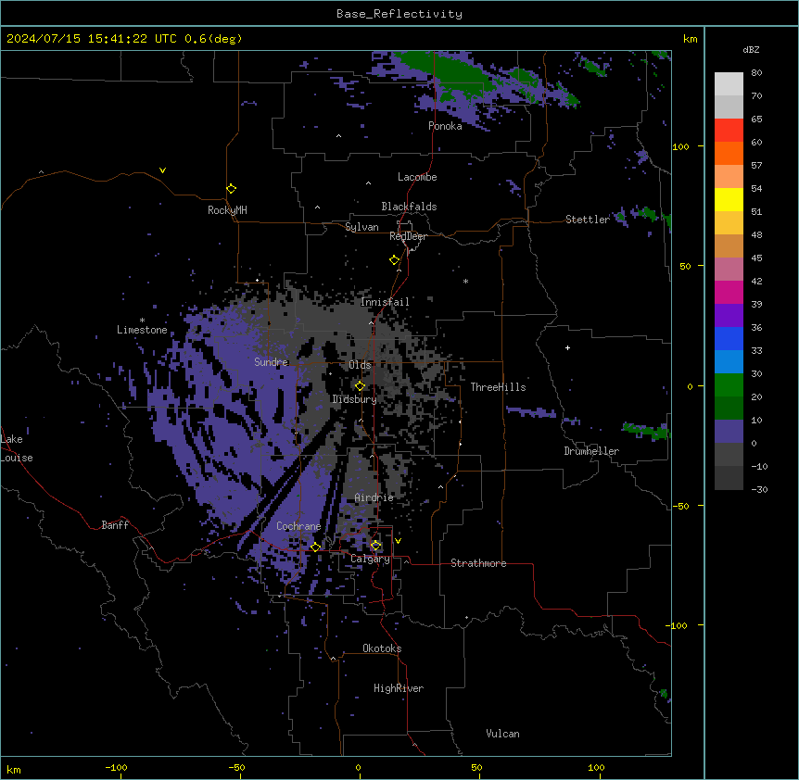Click the 57 value in dBZ legend
The image size is (799, 780).
pyautogui.click(x=756, y=166)
